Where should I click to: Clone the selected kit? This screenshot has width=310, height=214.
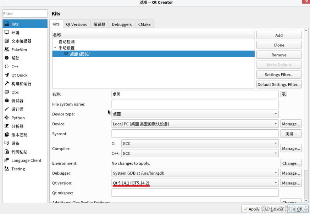(279, 45)
